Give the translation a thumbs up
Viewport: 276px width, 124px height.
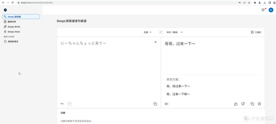(236, 104)
